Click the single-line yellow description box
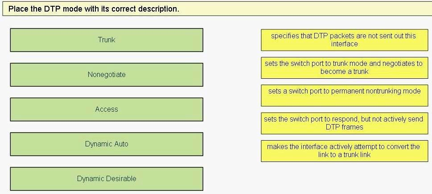Screen dimensions: 432x194 [344, 95]
